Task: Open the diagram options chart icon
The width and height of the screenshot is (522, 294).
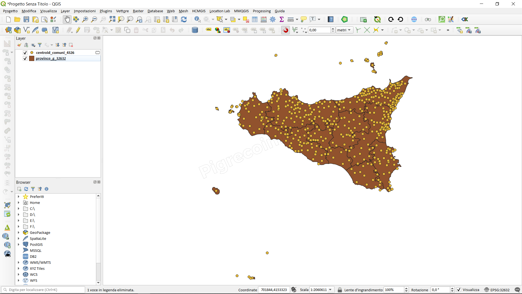Action: click(x=218, y=30)
